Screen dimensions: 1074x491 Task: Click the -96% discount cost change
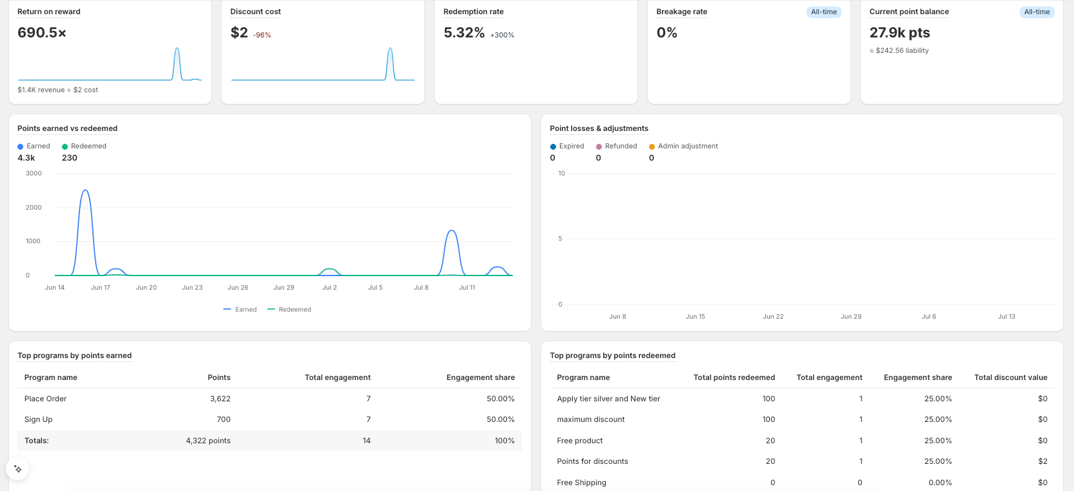[262, 35]
